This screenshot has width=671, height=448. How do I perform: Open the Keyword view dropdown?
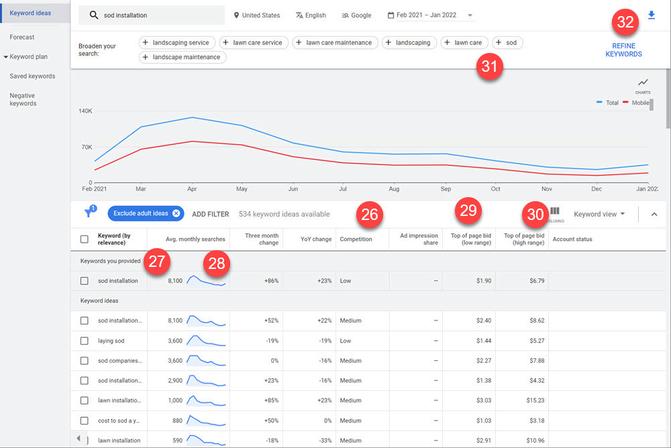point(599,214)
